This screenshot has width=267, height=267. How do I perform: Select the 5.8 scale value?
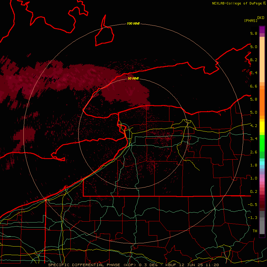[x=254, y=99]
